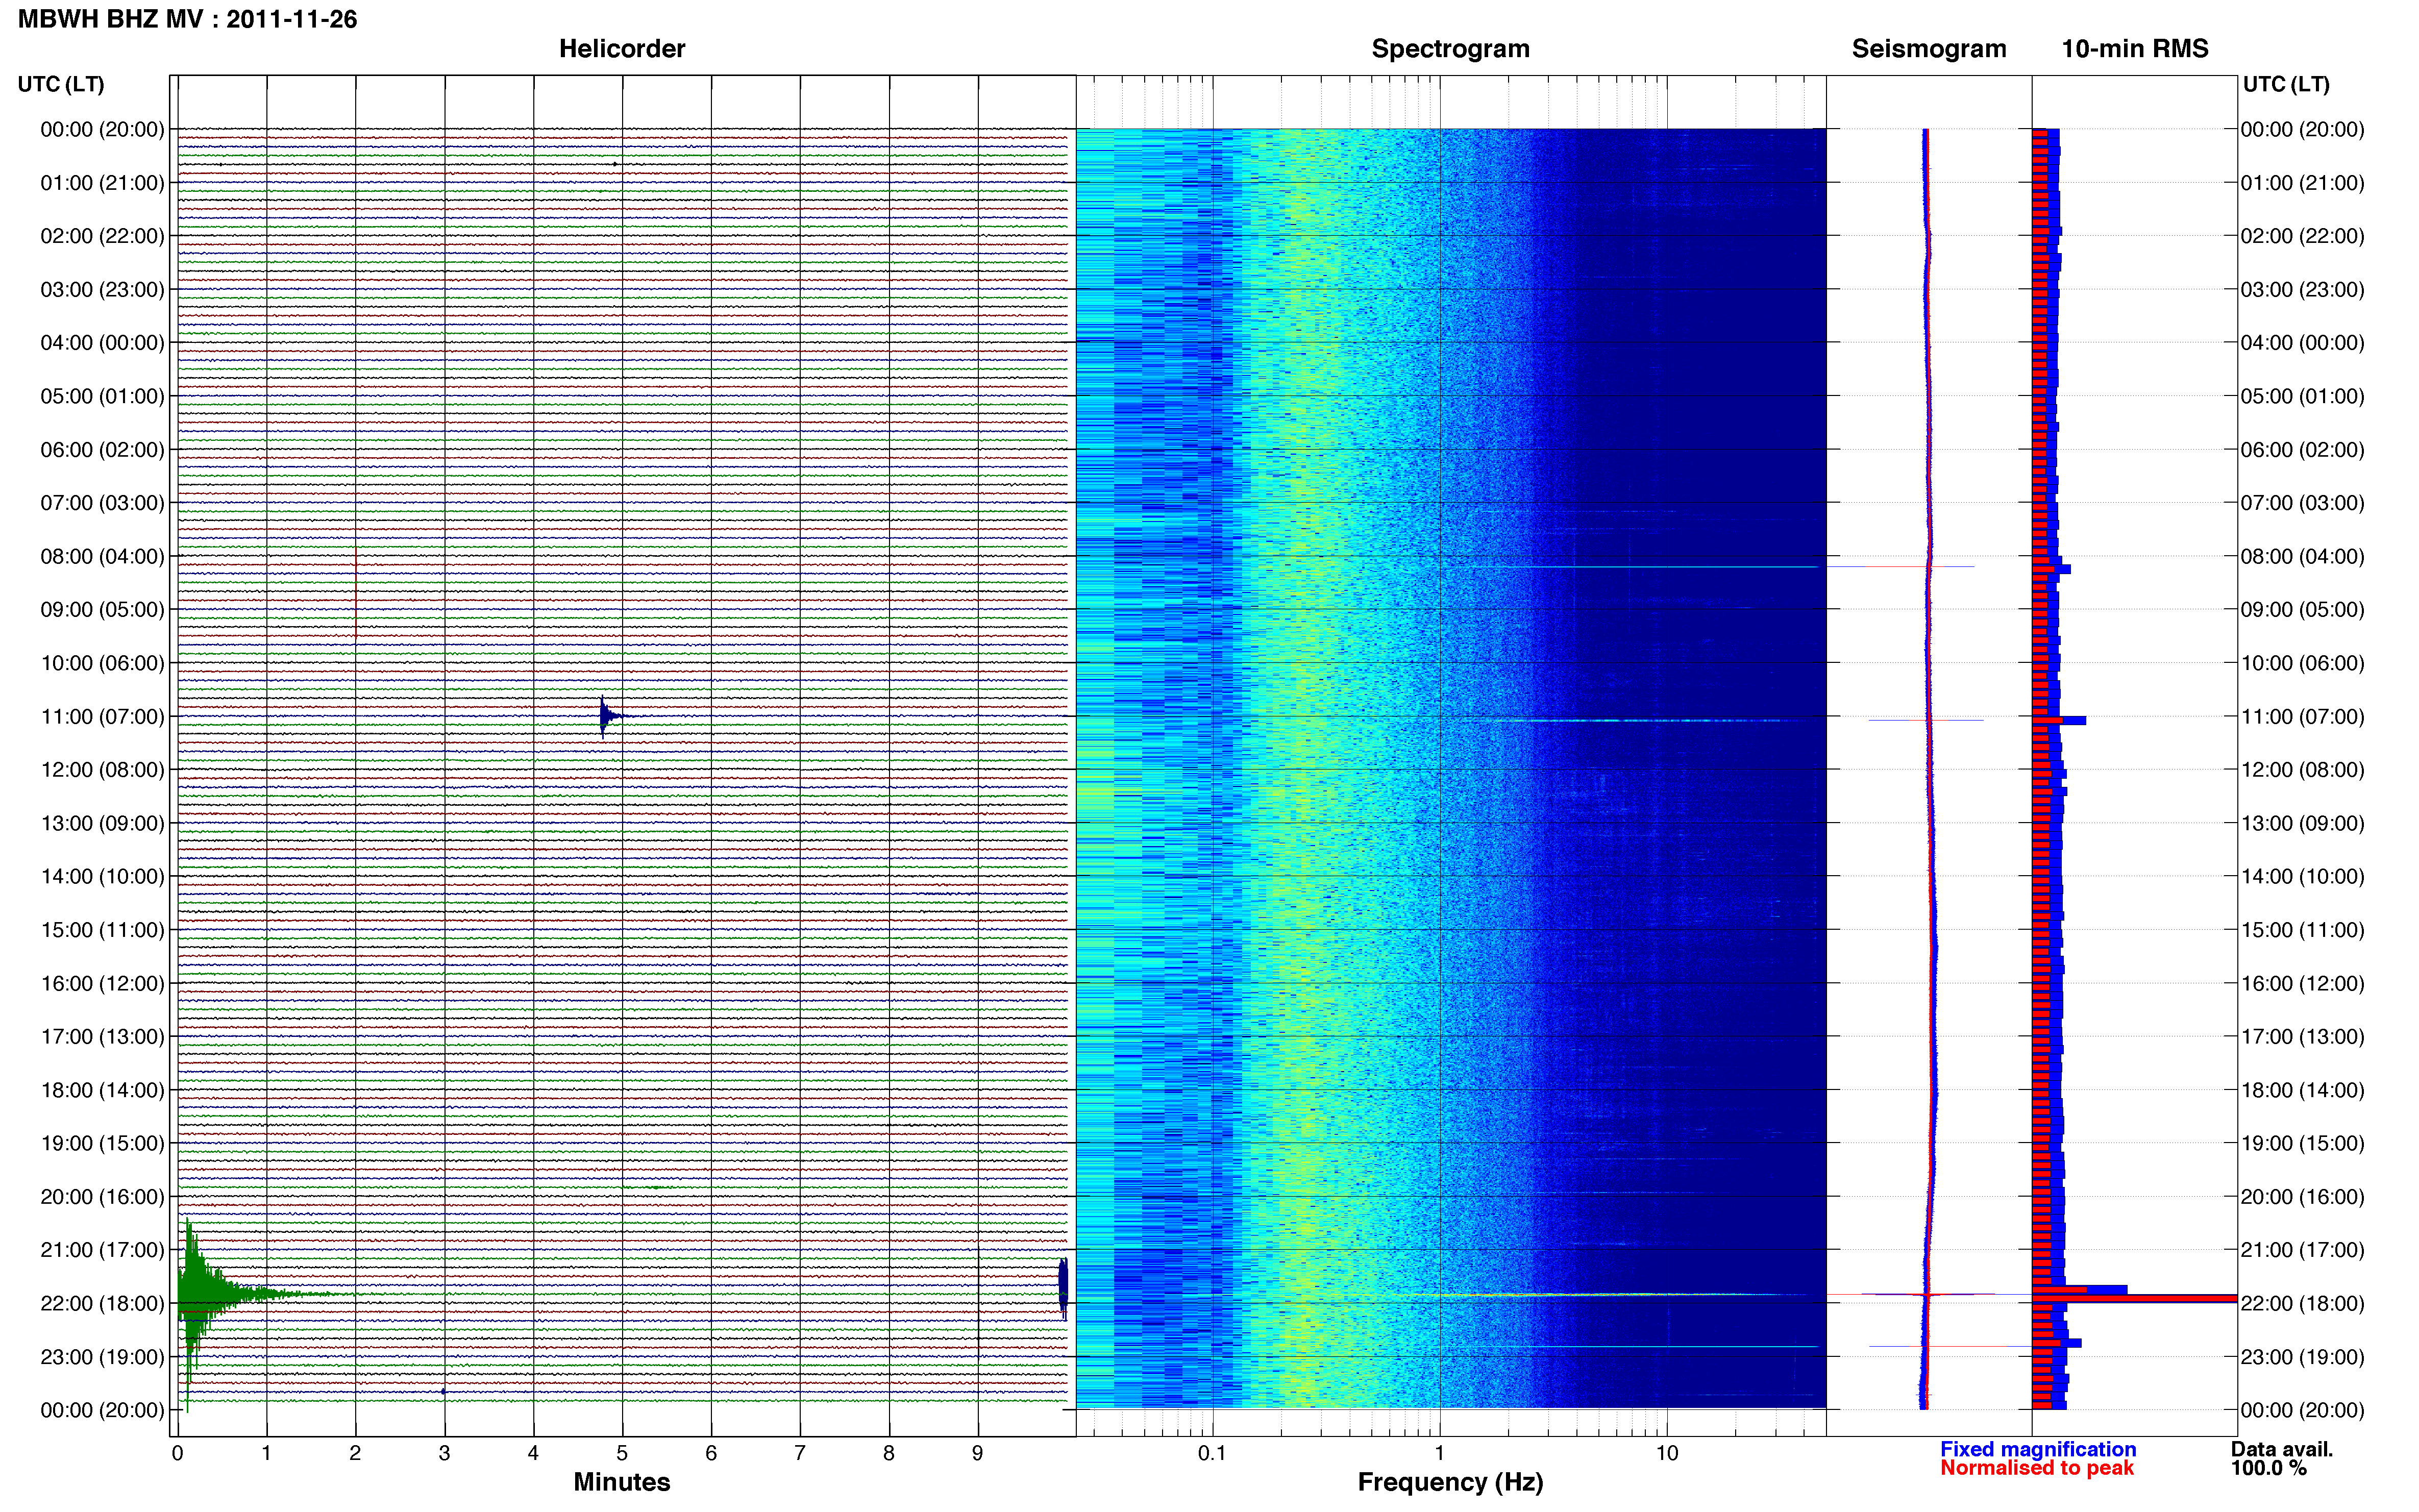This screenshot has width=2419, height=1512.
Task: Click the 'Fixed magnification' legend entry
Action: (2038, 1449)
